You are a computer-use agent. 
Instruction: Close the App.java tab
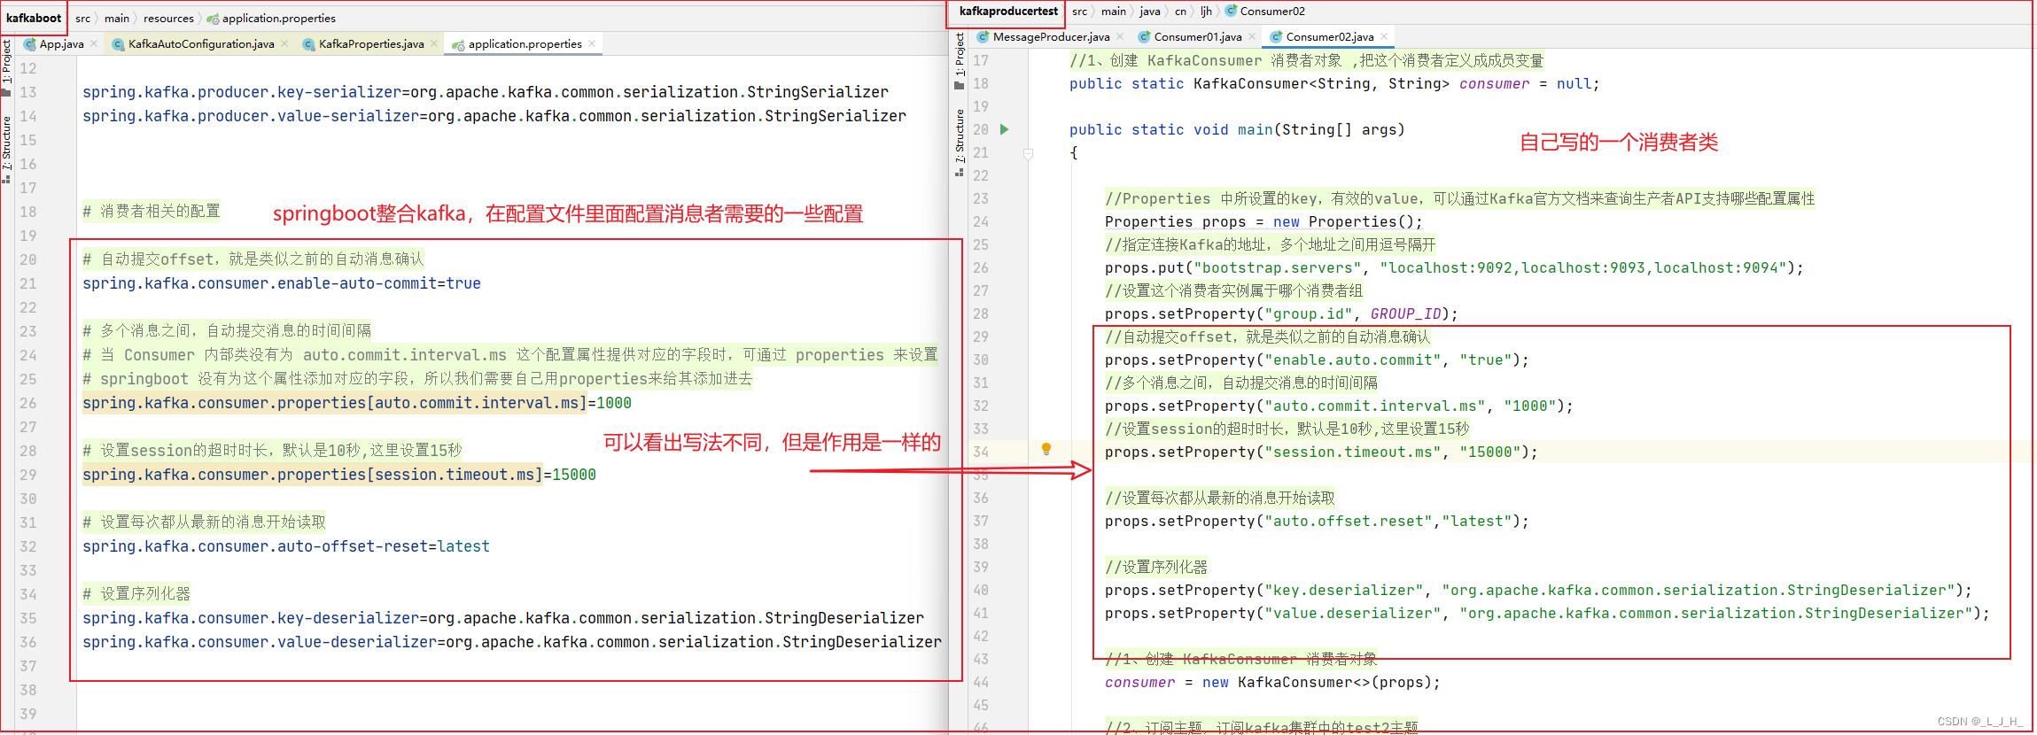coord(94,43)
